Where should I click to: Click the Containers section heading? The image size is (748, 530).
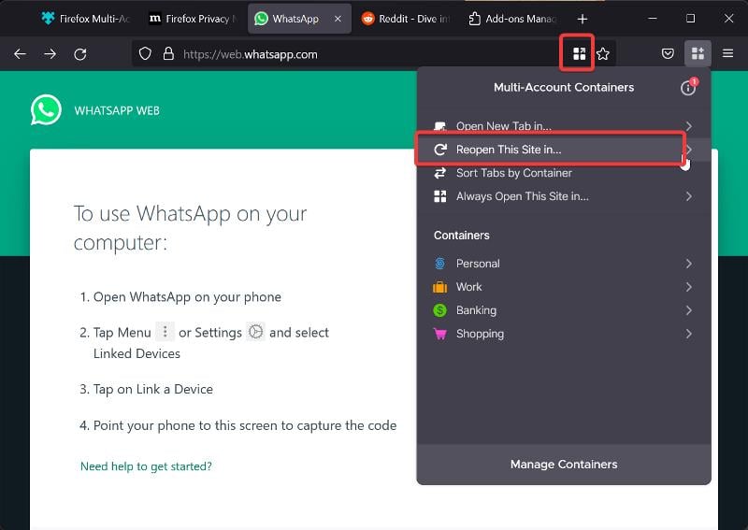pos(461,236)
